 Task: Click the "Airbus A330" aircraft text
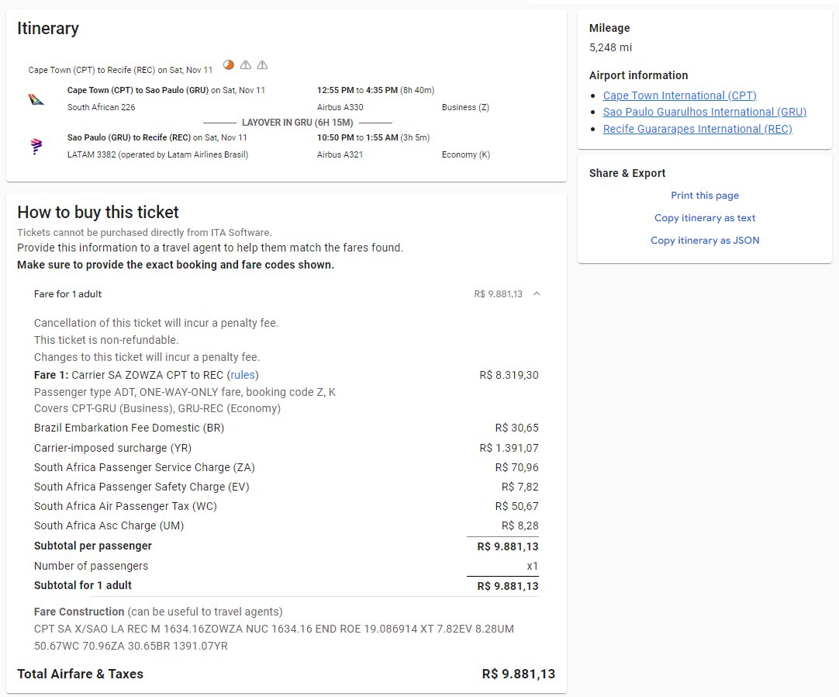[x=340, y=107]
